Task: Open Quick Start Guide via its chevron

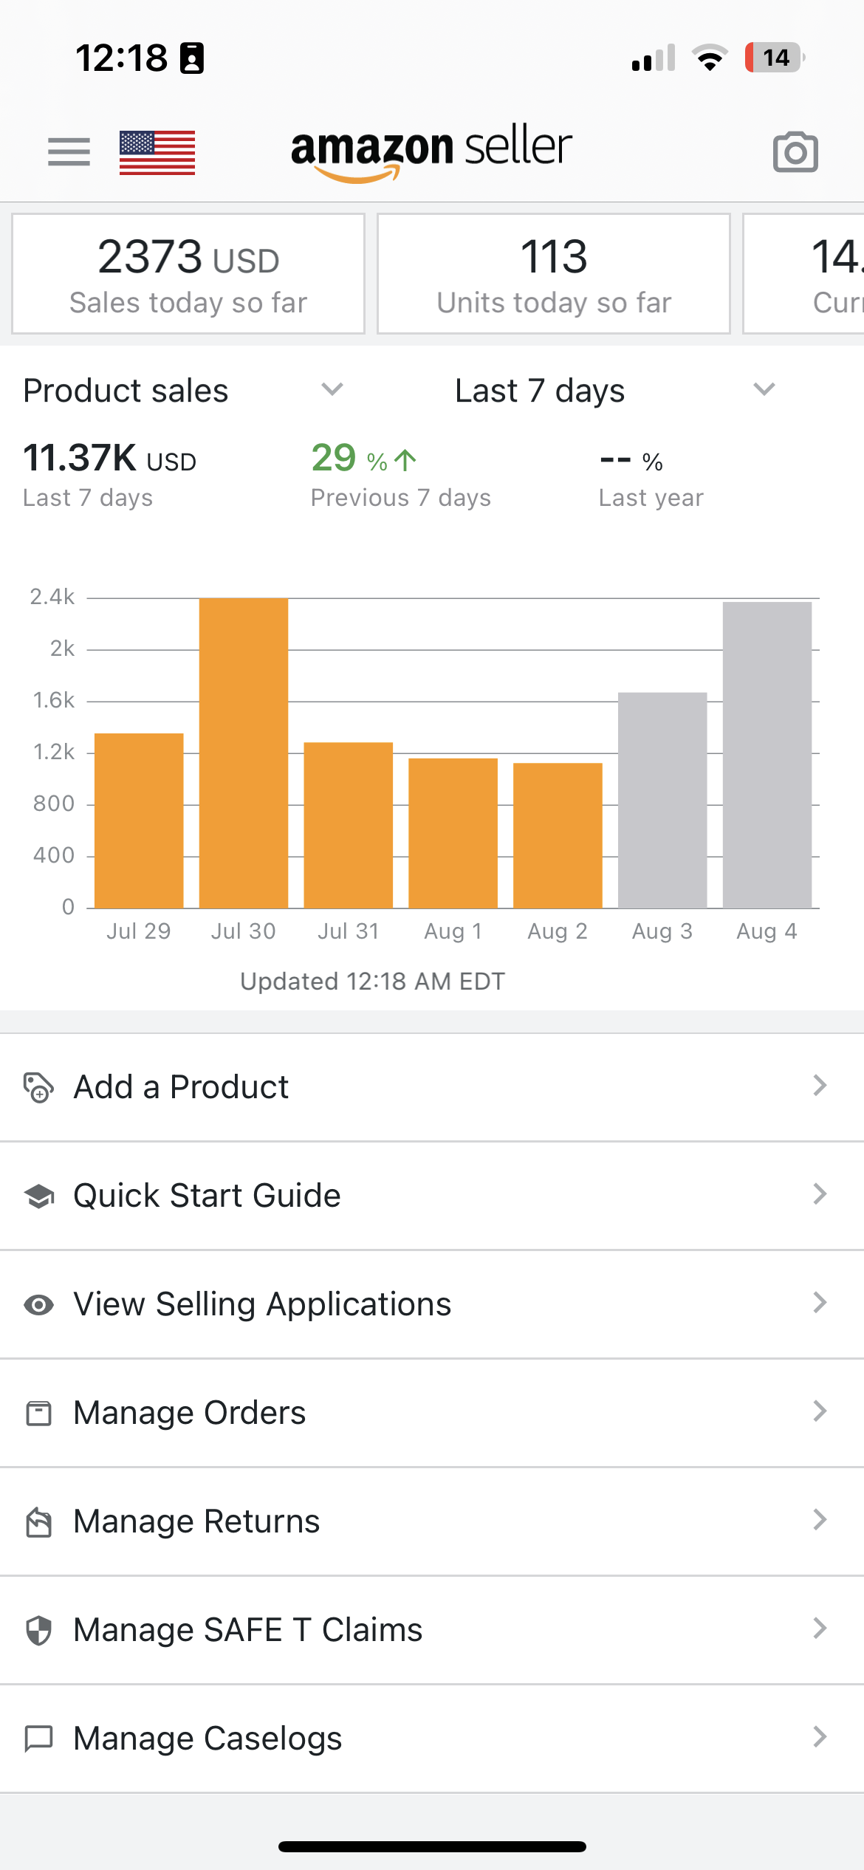Action: [819, 1194]
